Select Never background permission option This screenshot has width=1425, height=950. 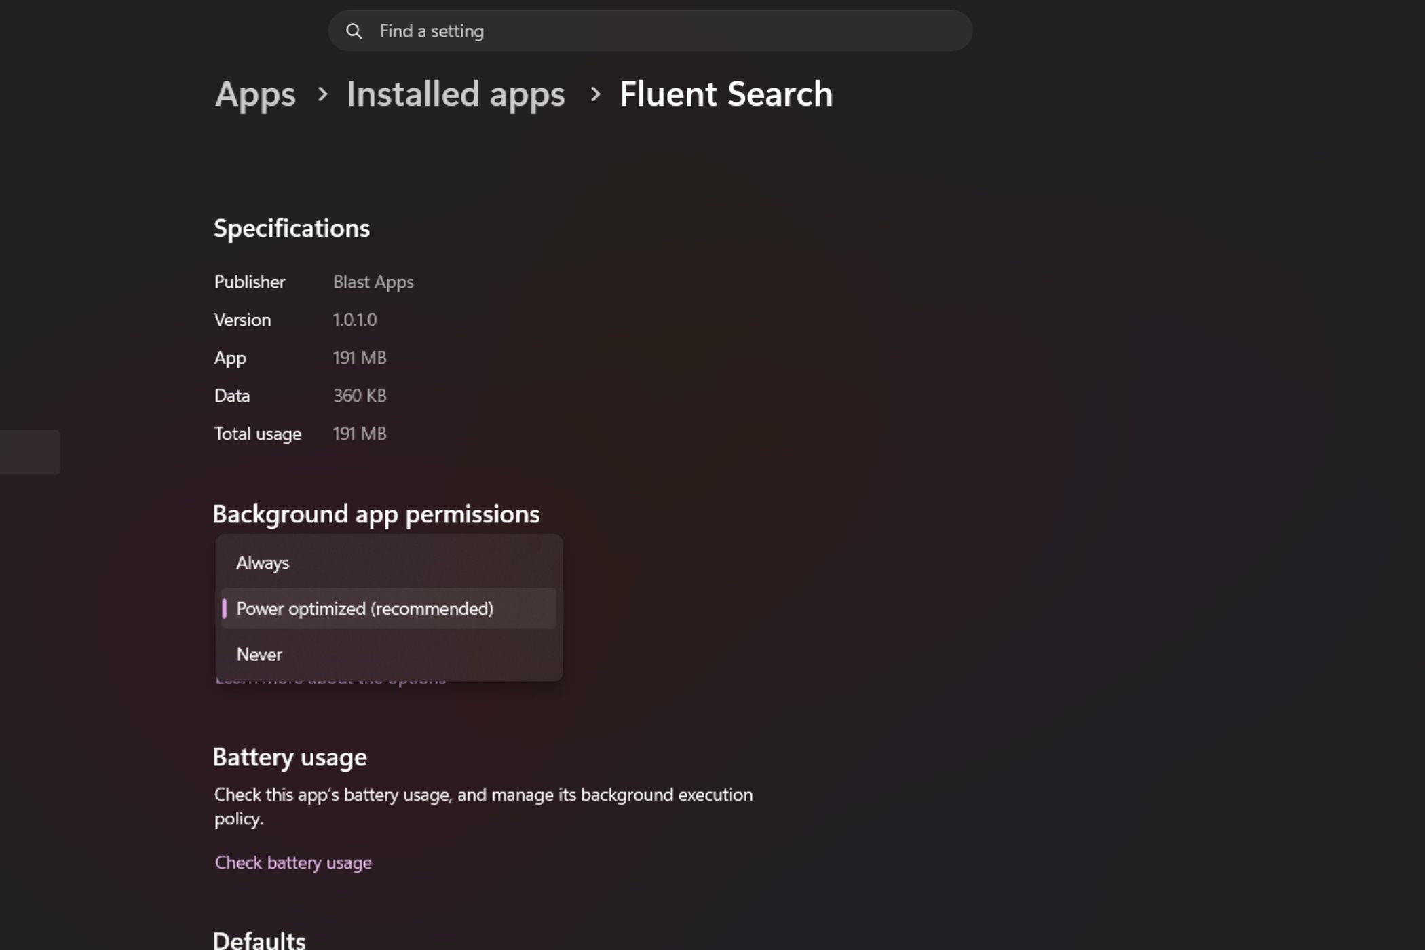coord(389,655)
